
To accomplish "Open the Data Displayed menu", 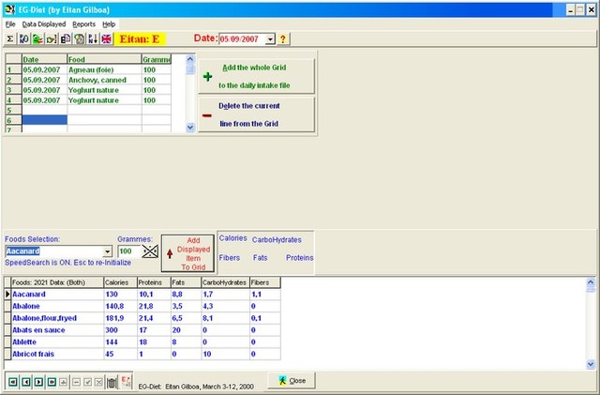I will (44, 24).
